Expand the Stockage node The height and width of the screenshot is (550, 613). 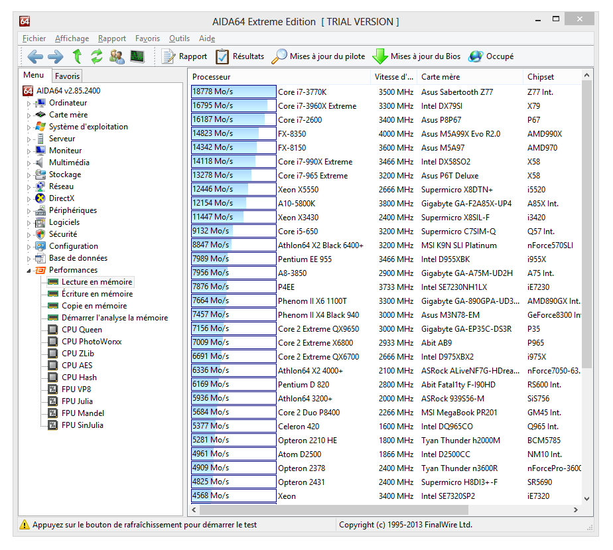(29, 176)
